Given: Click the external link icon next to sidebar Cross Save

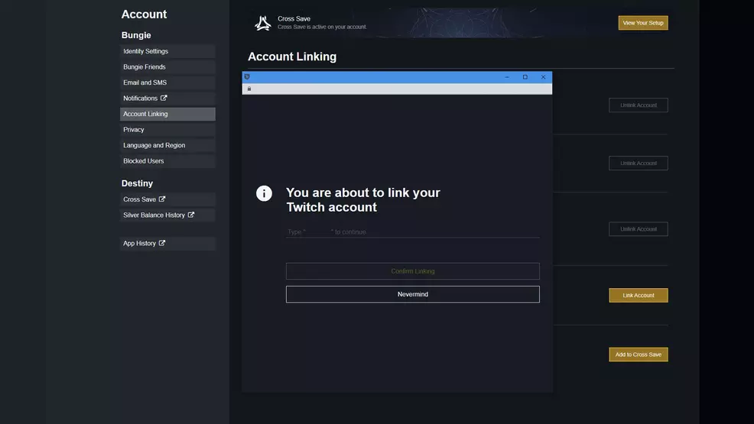Looking at the screenshot, I should click(162, 199).
